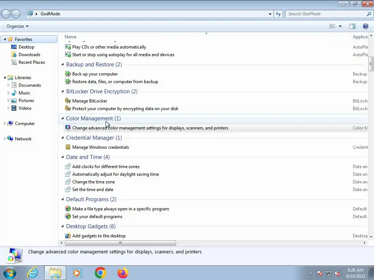This screenshot has width=374, height=280.
Task: Launch Firefox from taskbar
Action: (x=123, y=273)
